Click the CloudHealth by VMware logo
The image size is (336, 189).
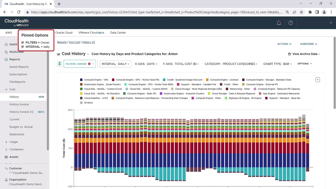click(x=17, y=23)
